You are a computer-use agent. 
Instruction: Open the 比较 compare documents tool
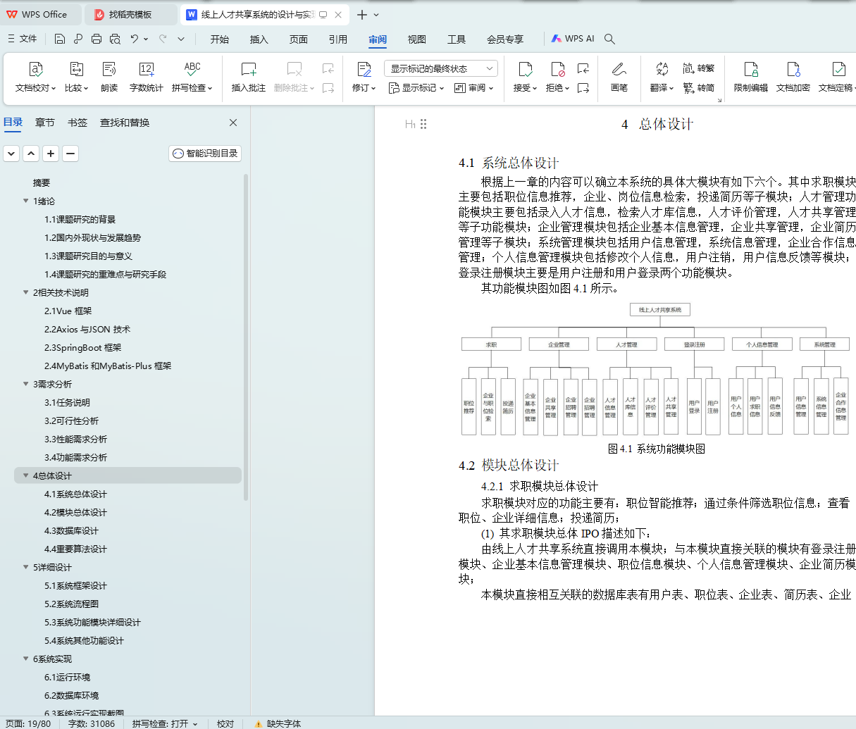point(76,77)
